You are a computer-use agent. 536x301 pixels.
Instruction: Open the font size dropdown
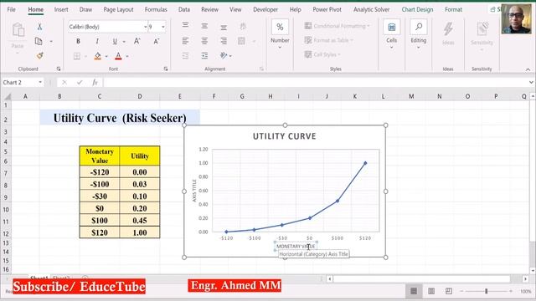[163, 27]
